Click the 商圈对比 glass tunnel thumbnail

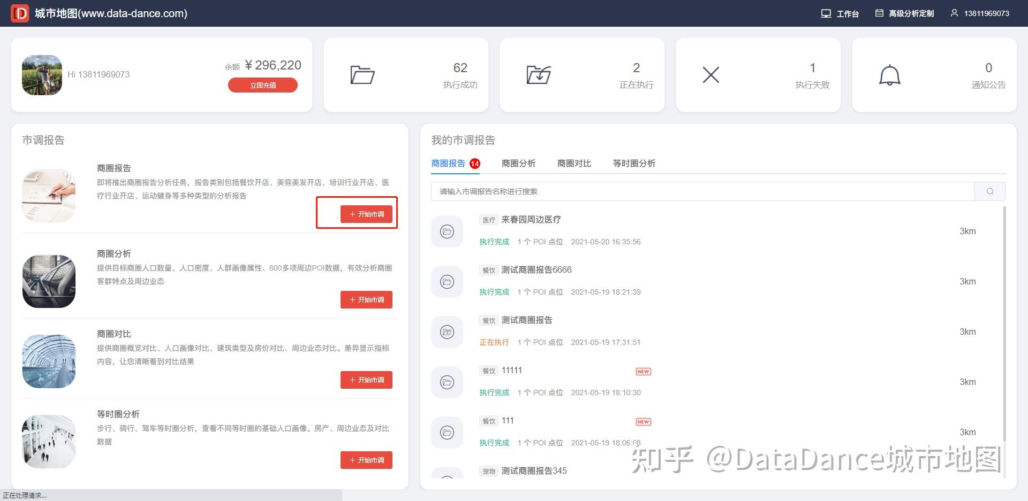click(49, 361)
